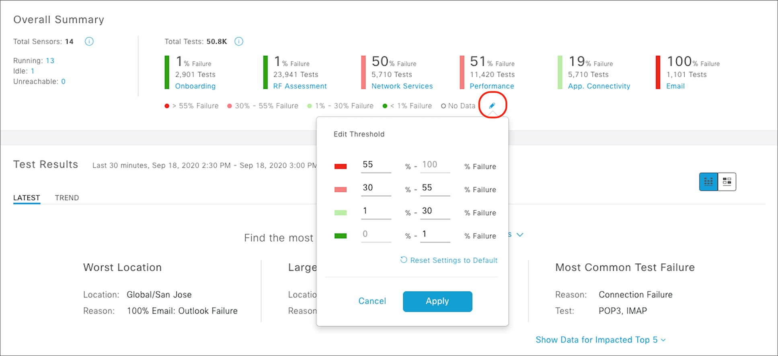Edit the dark green upper value 1

point(435,234)
